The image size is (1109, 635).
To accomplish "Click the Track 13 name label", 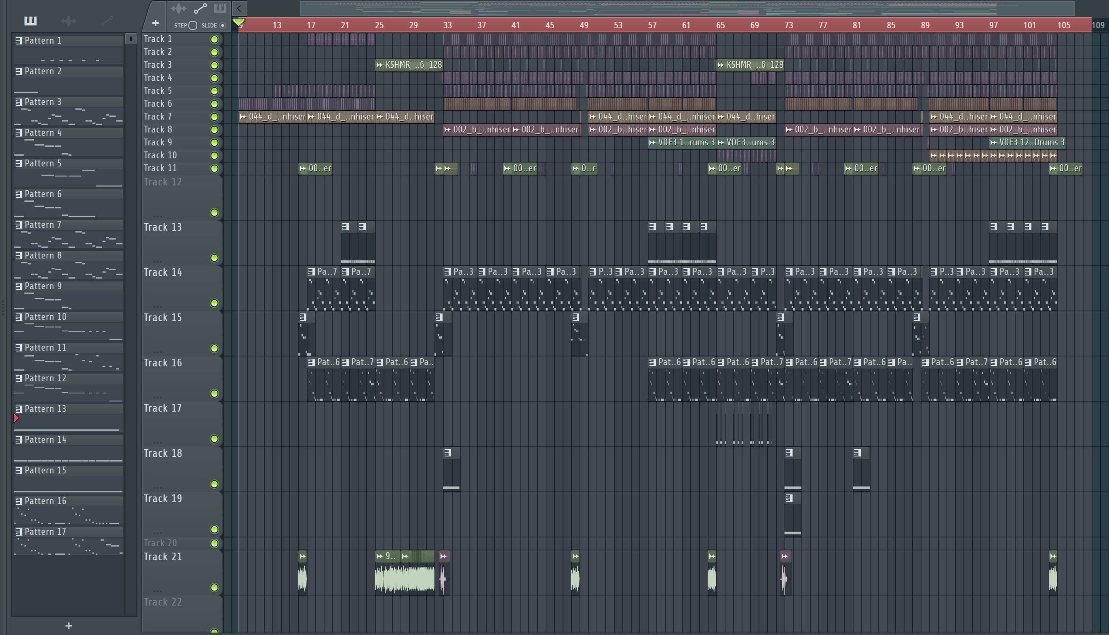I will click(x=162, y=227).
